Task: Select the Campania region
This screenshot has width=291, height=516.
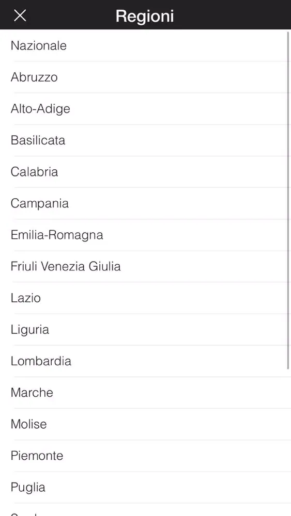Action: [145, 203]
